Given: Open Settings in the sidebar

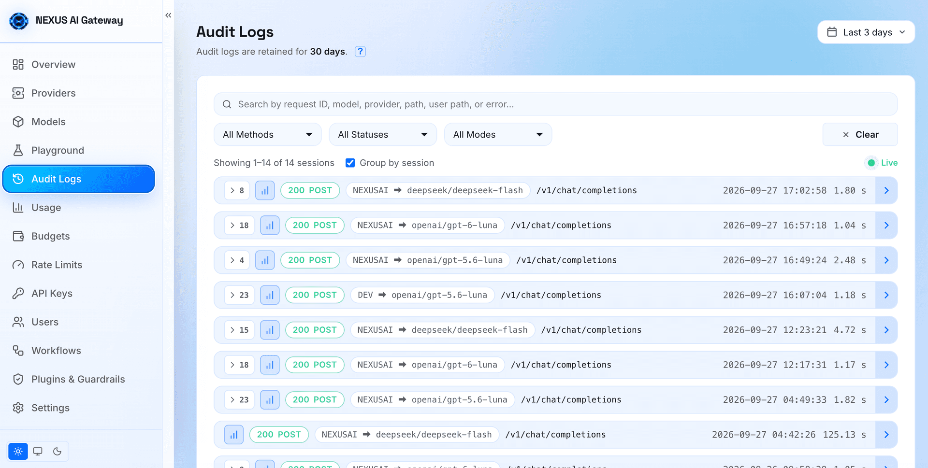Looking at the screenshot, I should [x=79, y=408].
